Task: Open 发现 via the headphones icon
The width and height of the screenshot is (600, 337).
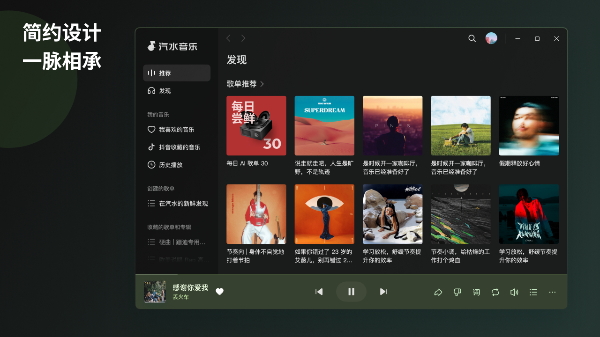Action: [x=152, y=91]
